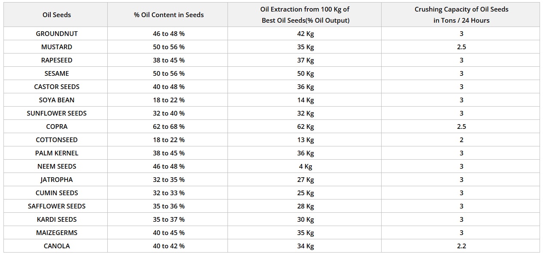The width and height of the screenshot is (543, 259).
Task: Click the "Oil Seeds" column header
Action: [57, 15]
